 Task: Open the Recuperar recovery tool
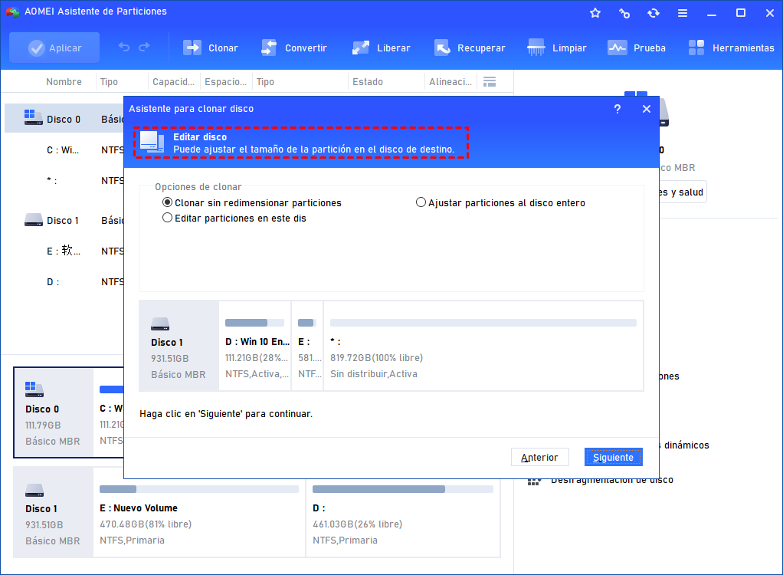tap(470, 48)
